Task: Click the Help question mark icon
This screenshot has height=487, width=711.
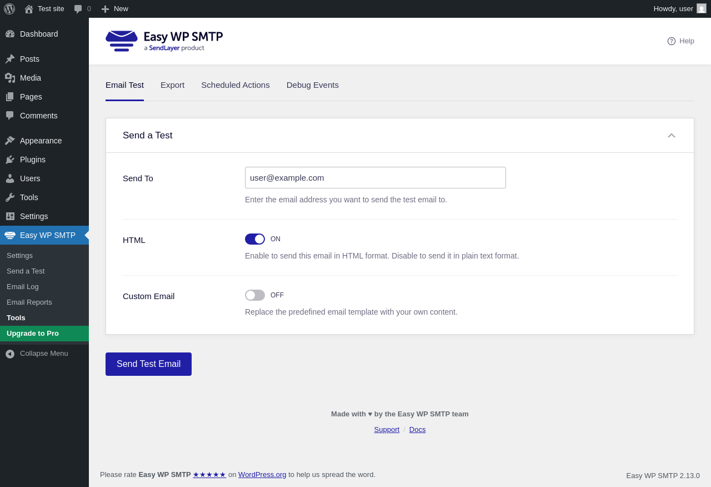Action: click(672, 41)
